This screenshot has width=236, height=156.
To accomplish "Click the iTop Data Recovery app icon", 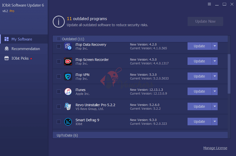I will (x=68, y=46).
